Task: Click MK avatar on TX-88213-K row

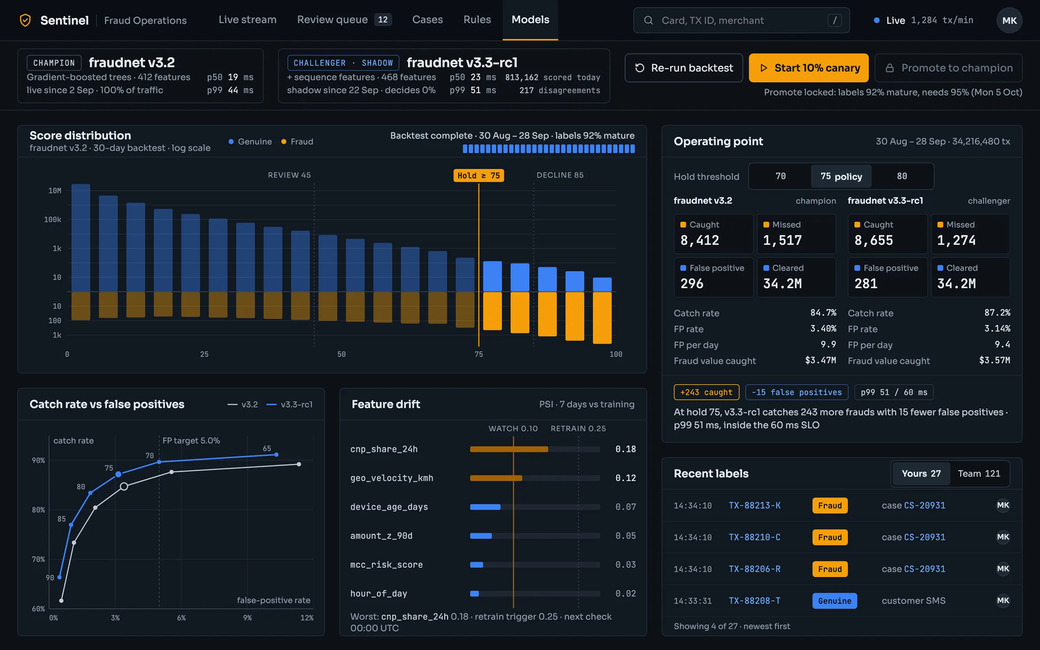Action: coord(1003,505)
